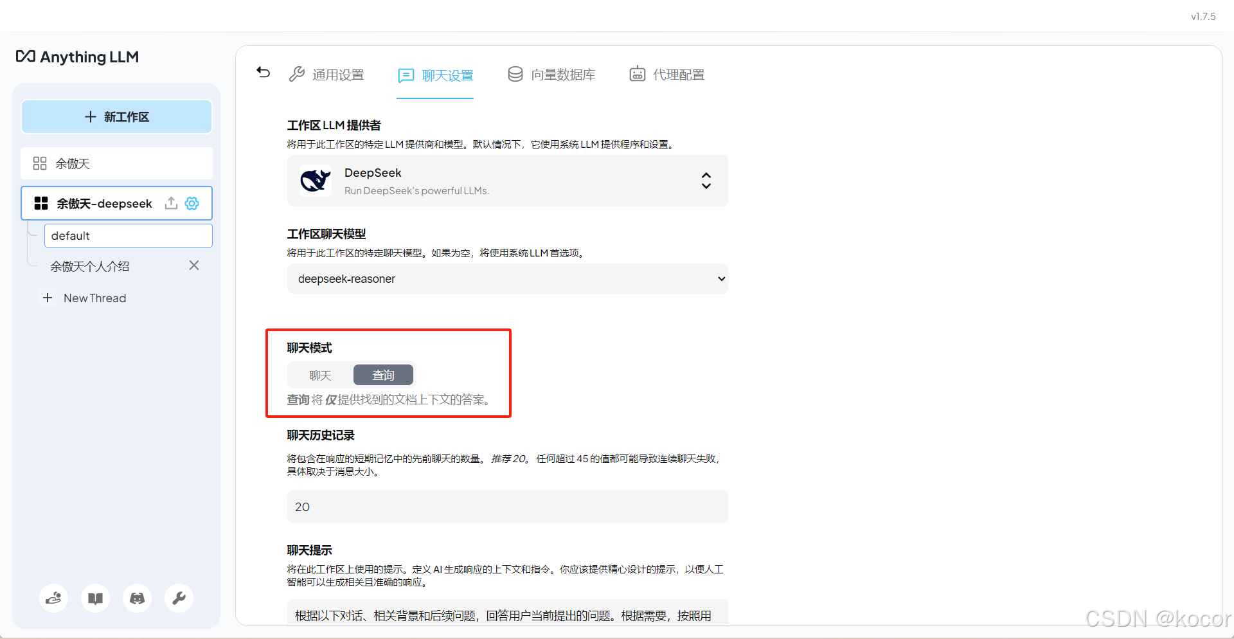Open the Discord icon in sidebar
Viewport: 1234px width, 639px height.
137,598
